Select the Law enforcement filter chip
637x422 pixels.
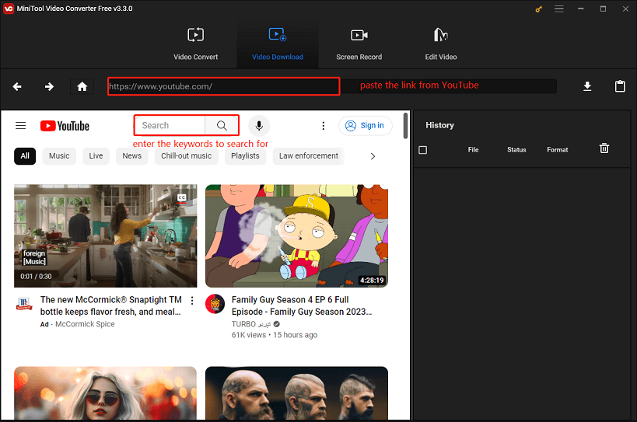pos(308,155)
